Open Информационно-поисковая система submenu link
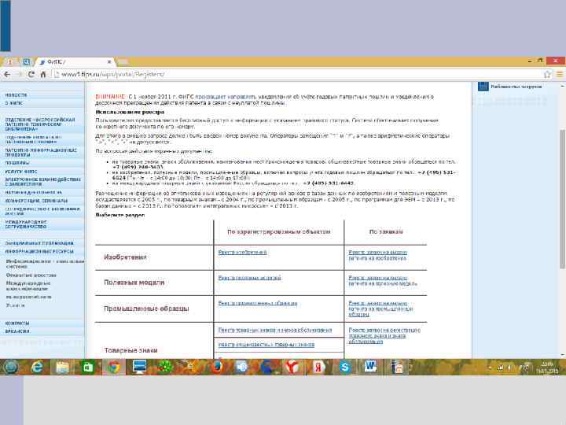Screen dimensions: 566x425 pos(45,264)
